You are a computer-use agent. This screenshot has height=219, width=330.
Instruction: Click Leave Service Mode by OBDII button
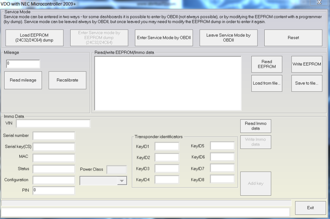(228, 38)
